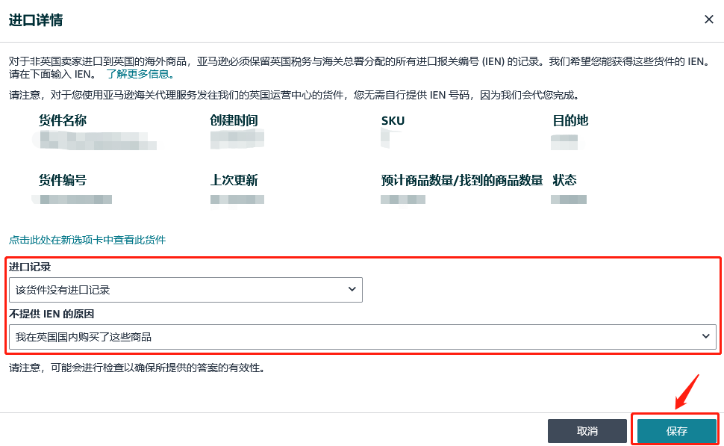
Task: Click the SKU field label
Action: (x=393, y=120)
